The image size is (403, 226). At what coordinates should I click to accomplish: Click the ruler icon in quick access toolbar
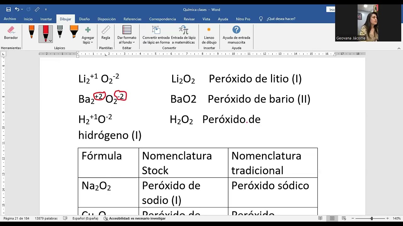(37, 9)
